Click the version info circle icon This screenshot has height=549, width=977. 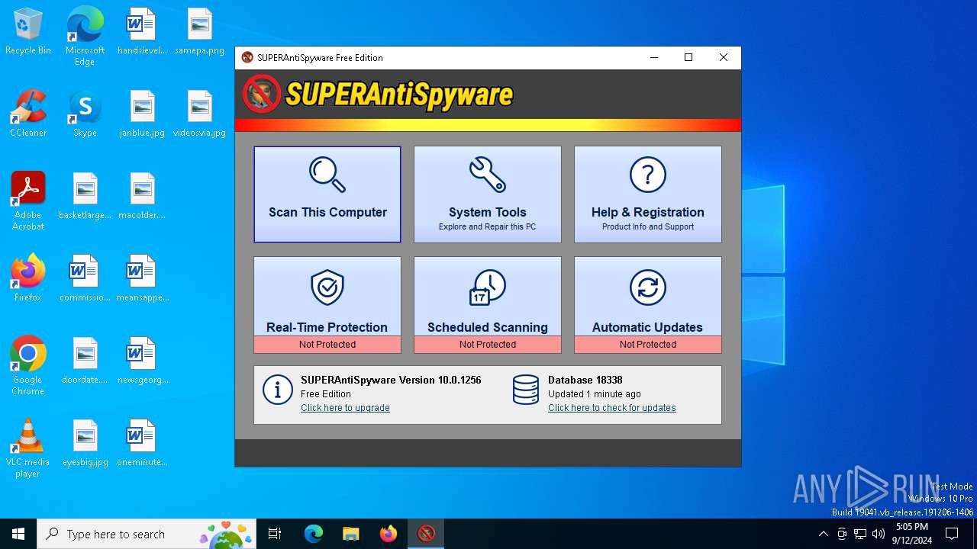tap(278, 390)
